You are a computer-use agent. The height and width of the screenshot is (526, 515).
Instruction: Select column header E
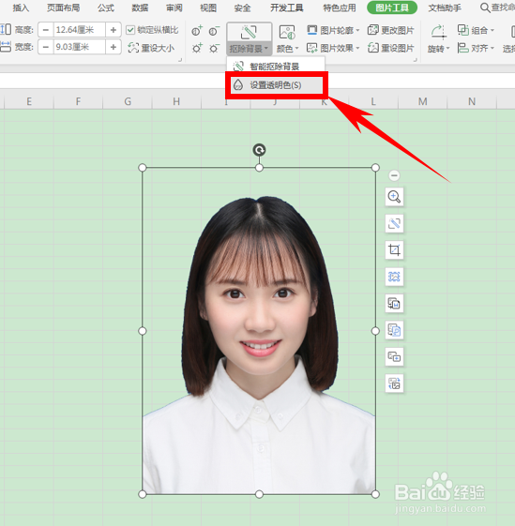[29, 101]
